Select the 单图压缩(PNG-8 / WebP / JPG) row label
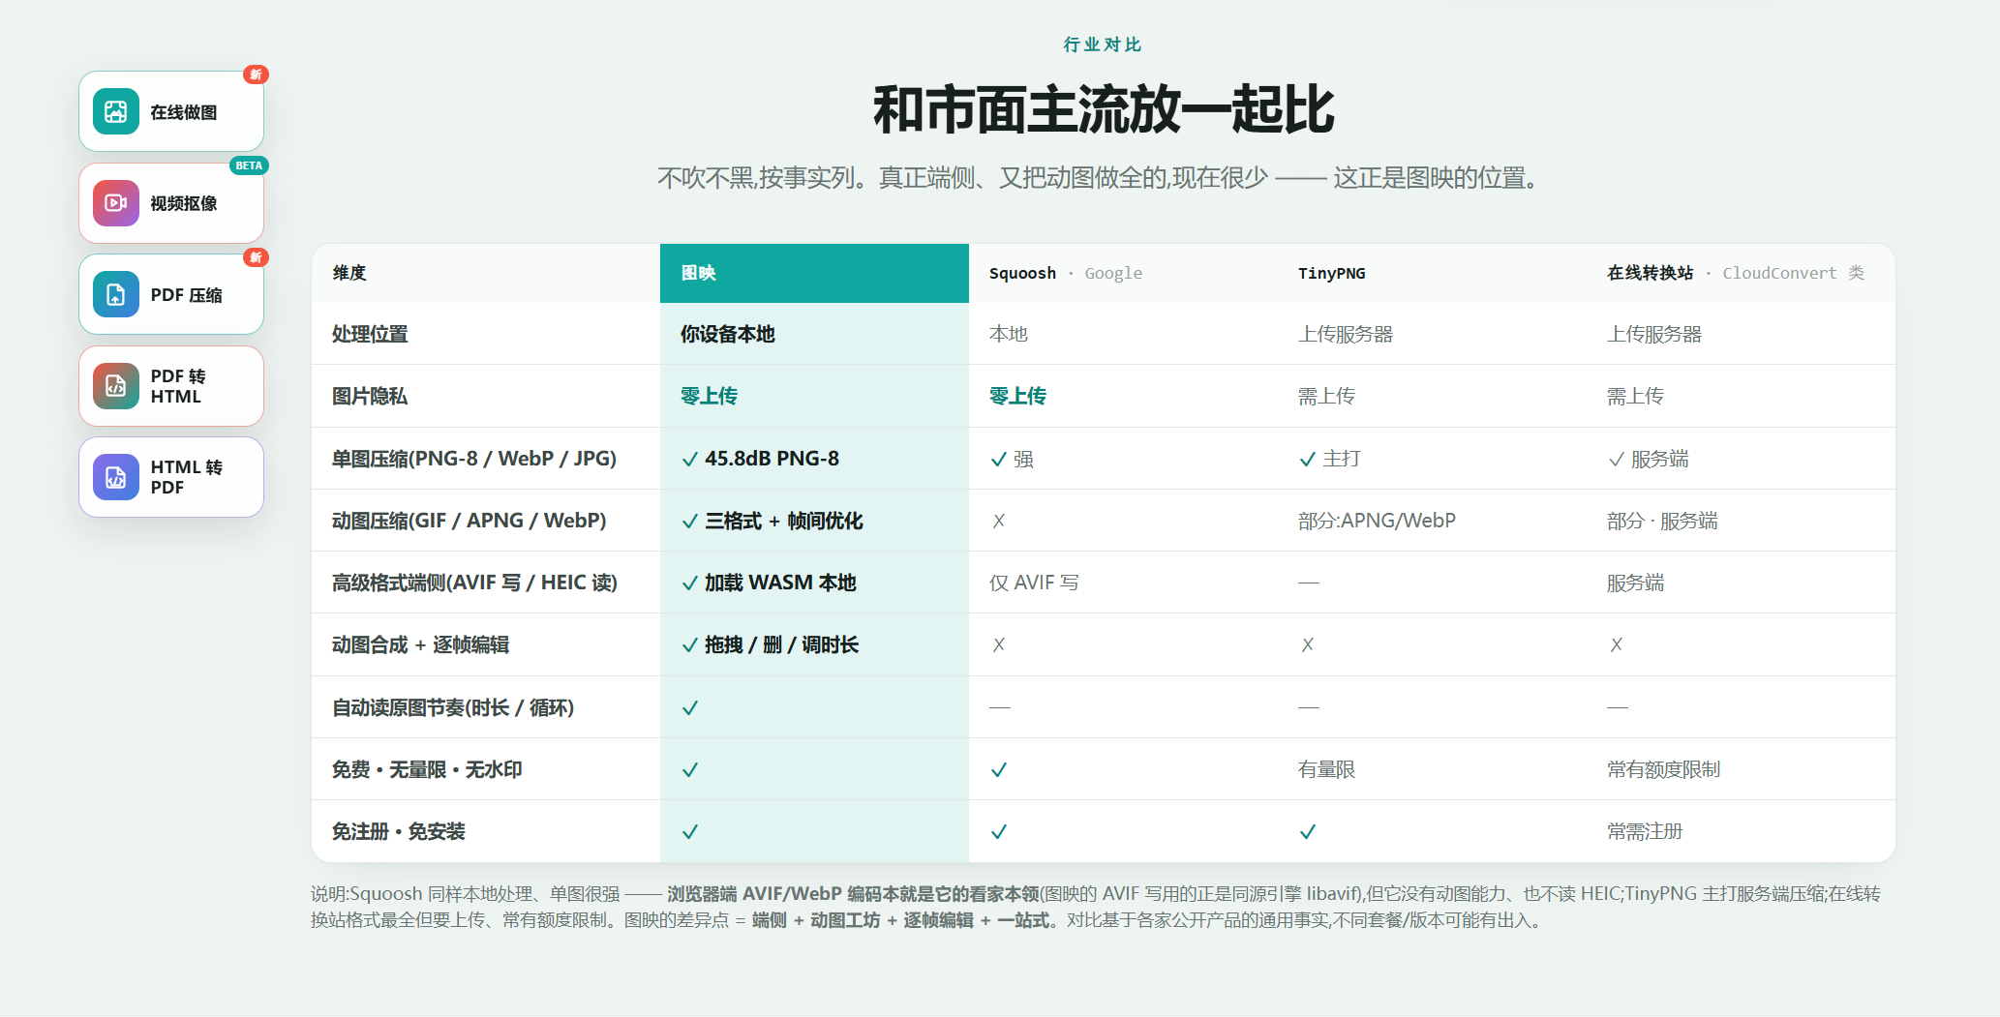 [474, 459]
